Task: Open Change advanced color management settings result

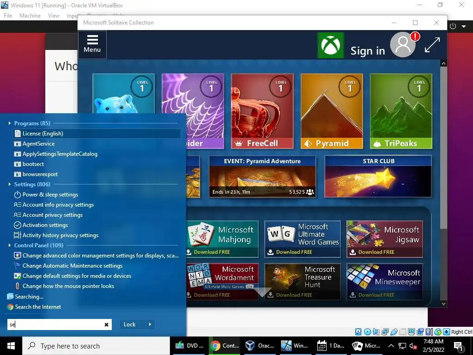Action: tap(97, 256)
